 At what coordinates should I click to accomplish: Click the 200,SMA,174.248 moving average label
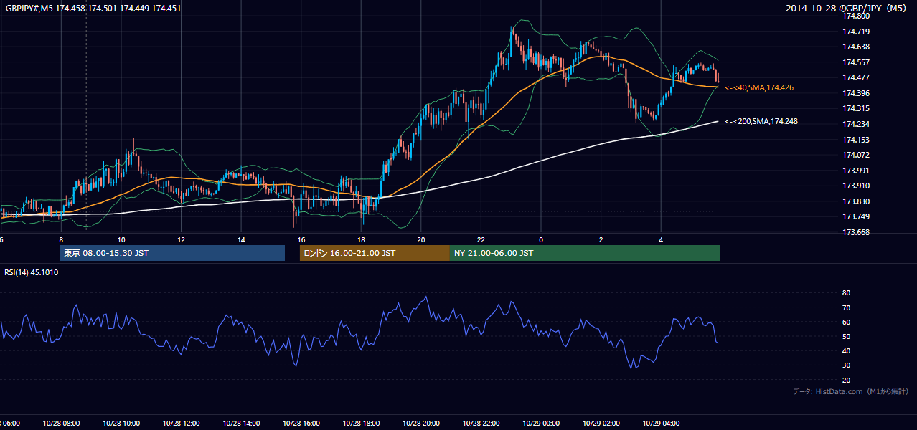tap(761, 121)
